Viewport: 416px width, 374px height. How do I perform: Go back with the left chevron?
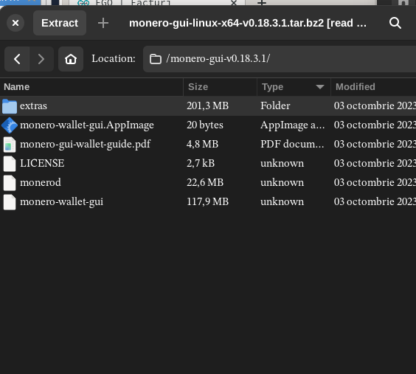(x=17, y=59)
